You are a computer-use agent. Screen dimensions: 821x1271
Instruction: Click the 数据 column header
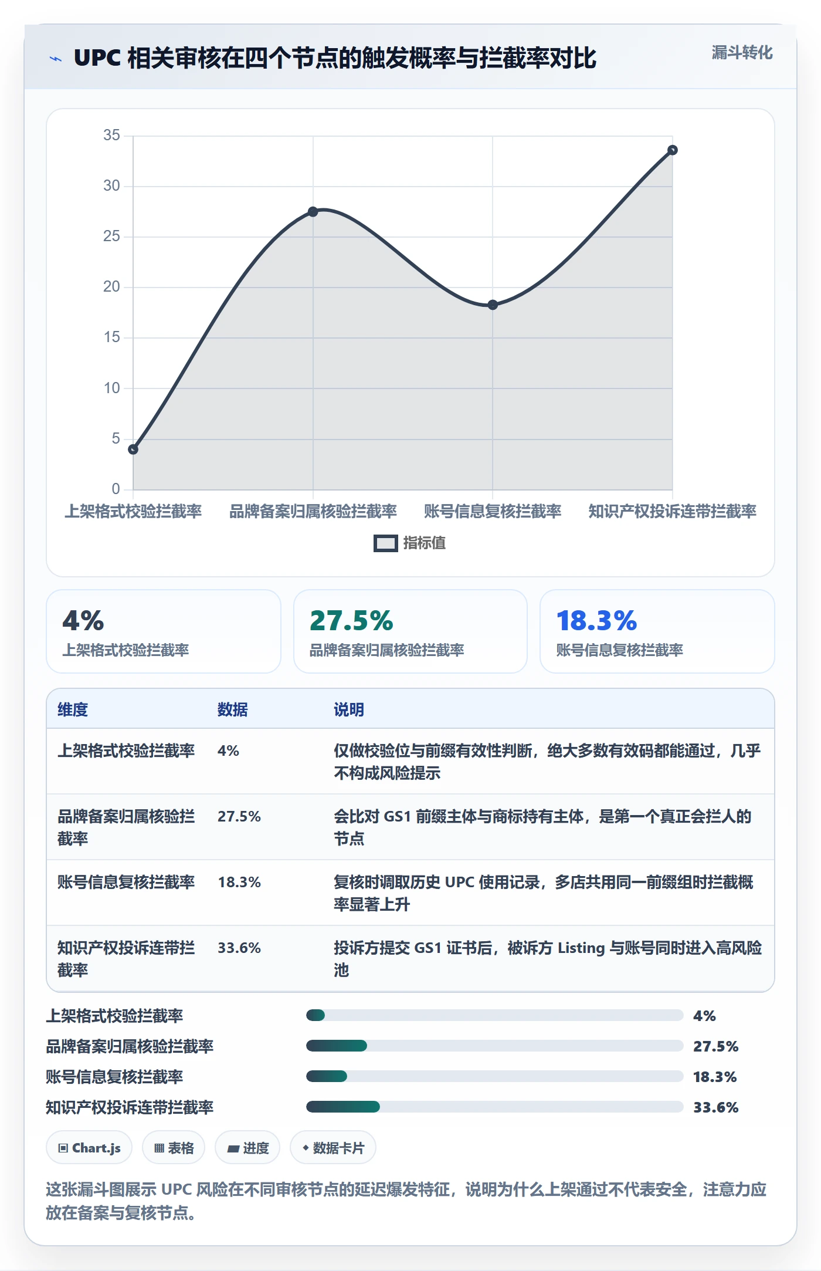[x=232, y=709]
